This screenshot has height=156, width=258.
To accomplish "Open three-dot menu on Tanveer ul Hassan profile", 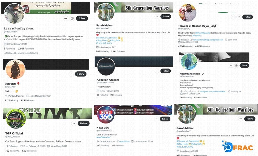I will click(233, 17).
